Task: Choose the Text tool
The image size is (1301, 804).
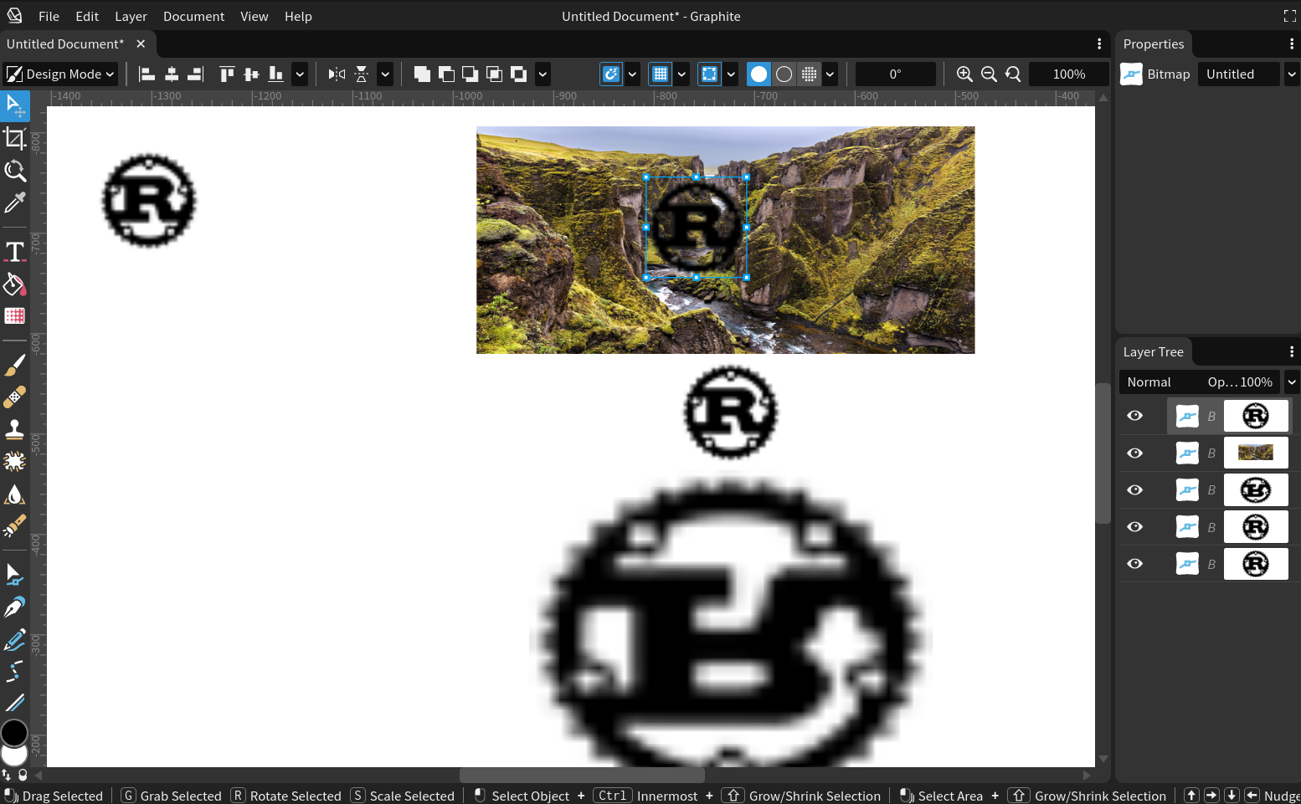Action: pos(15,252)
